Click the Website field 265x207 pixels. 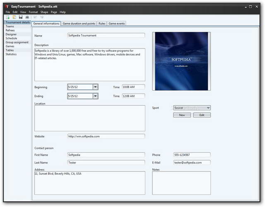(106, 136)
